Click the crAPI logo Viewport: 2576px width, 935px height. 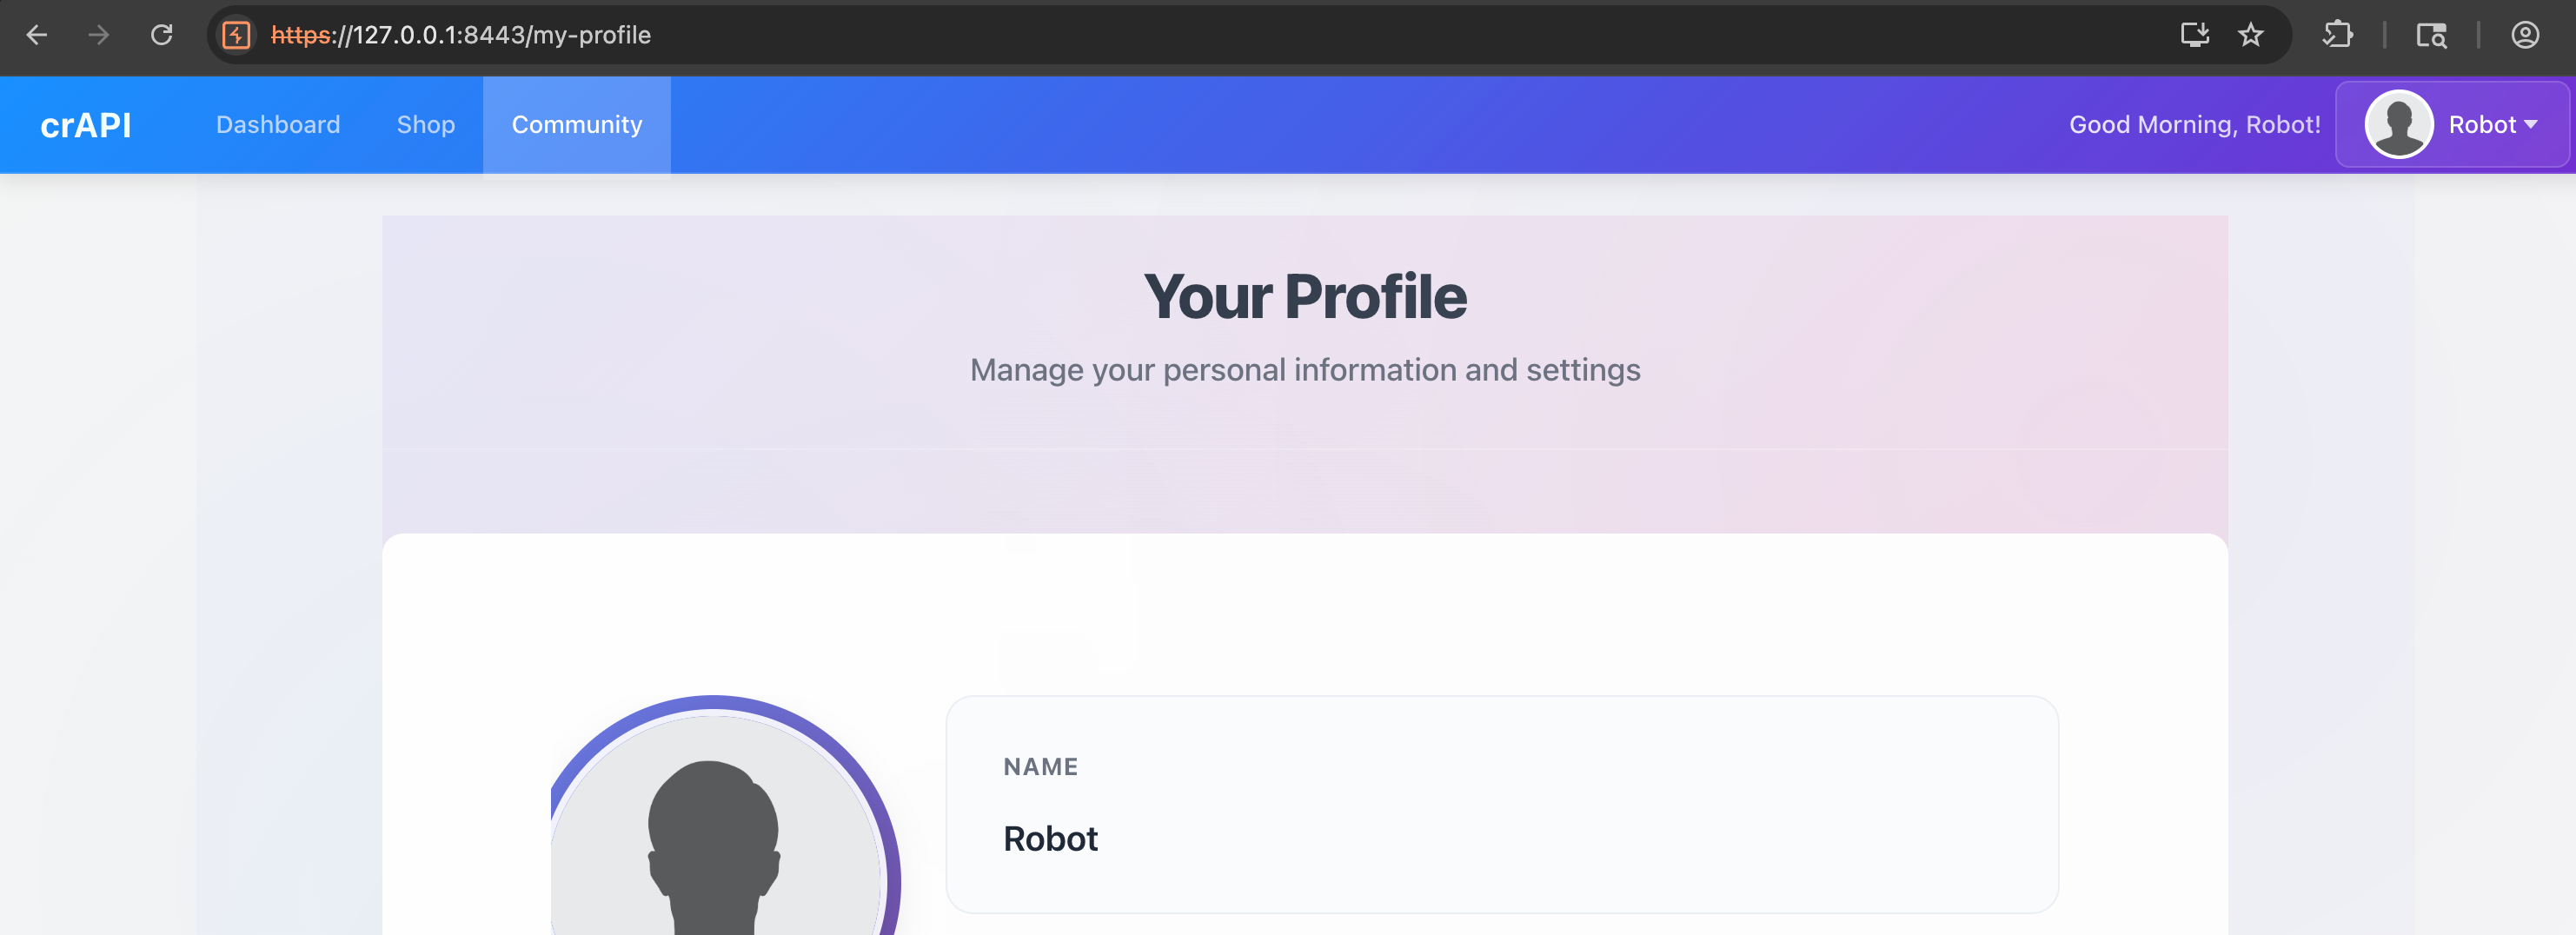[x=86, y=125]
